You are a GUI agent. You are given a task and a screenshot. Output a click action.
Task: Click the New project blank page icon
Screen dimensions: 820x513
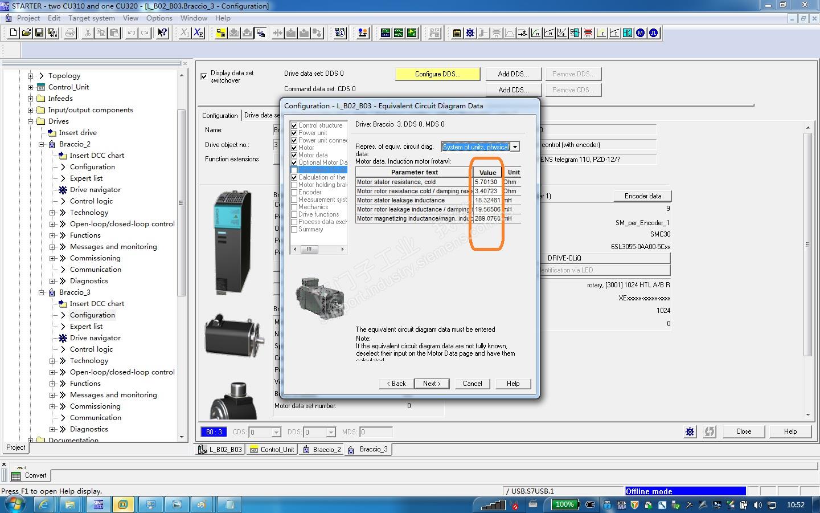point(13,33)
